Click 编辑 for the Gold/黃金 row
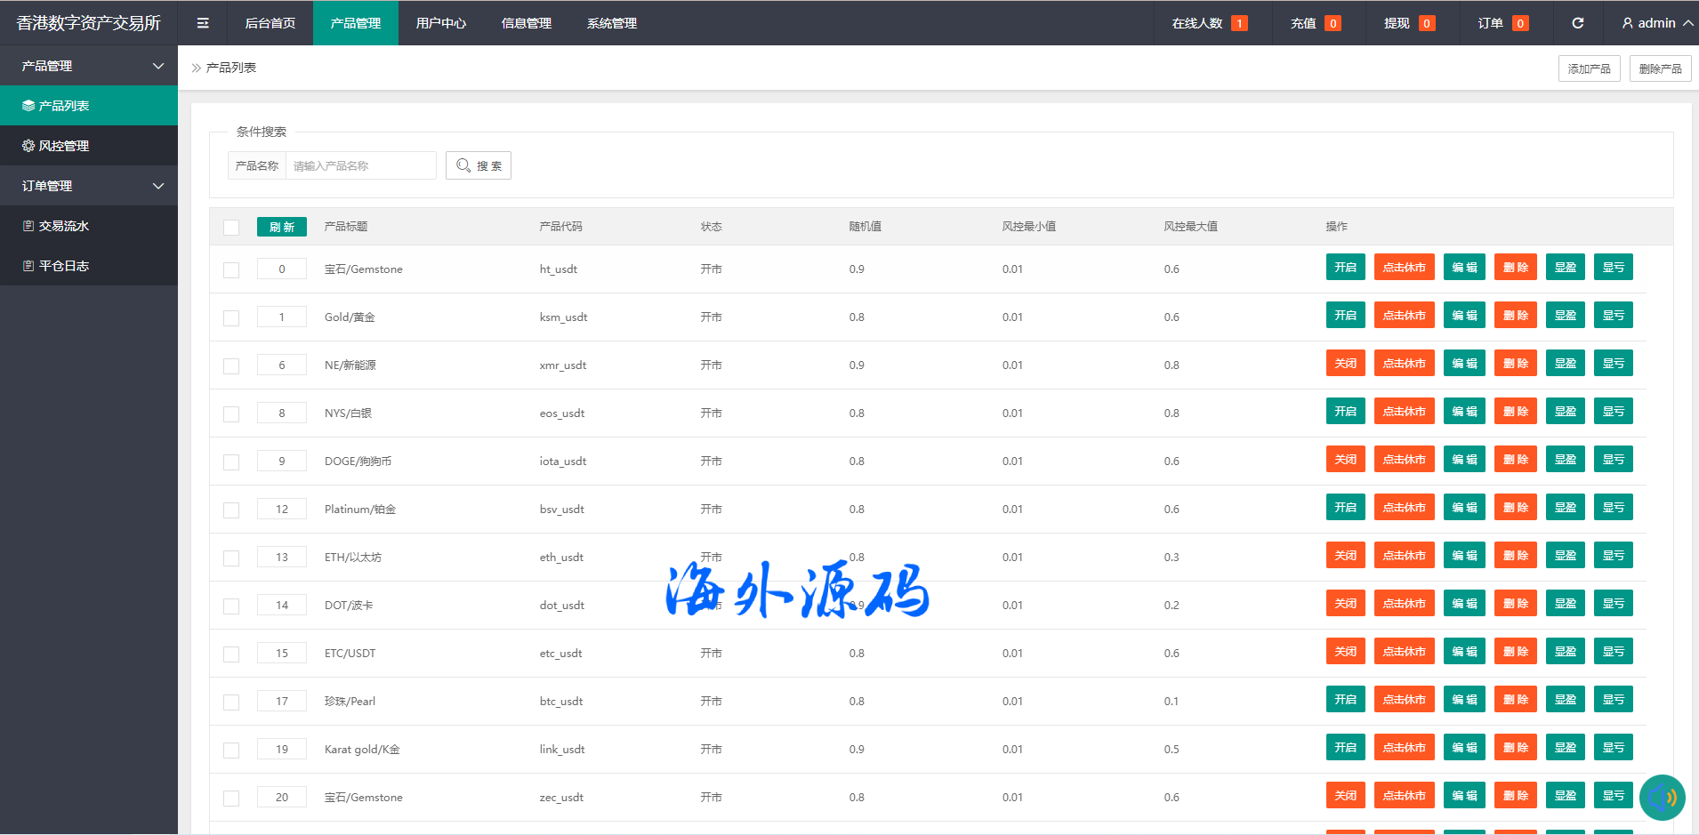 (x=1464, y=316)
